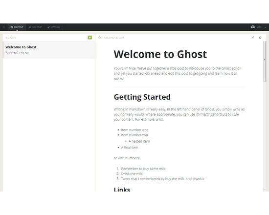Viewport: 269px width, 215px height.
Task: Expand the User dropdown arrow
Action: click(265, 27)
